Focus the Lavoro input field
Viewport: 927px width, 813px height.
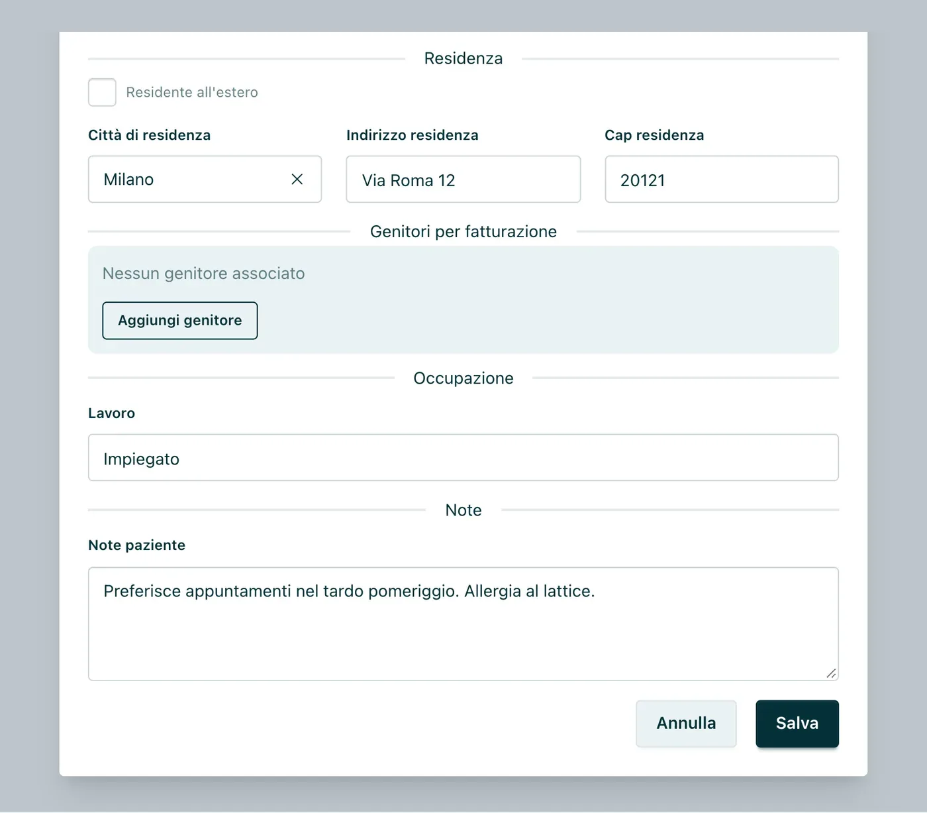point(463,458)
